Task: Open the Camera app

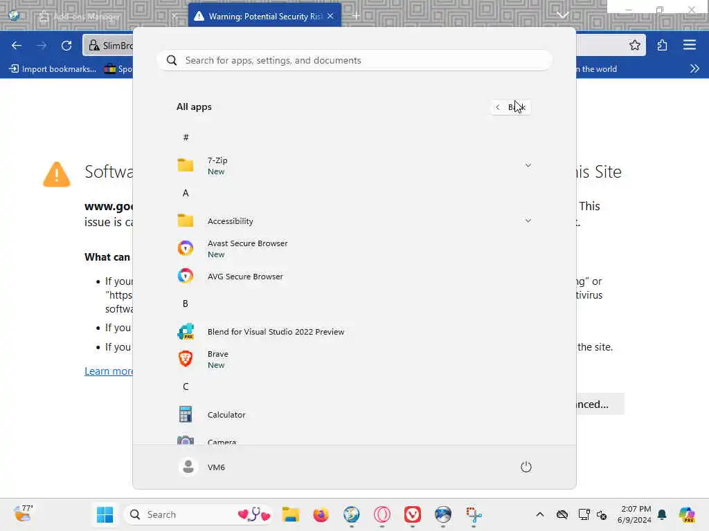Action: point(354,440)
